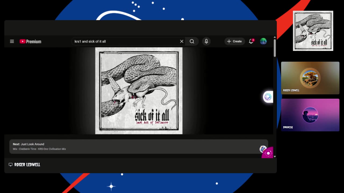344x193 pixels.
Task: Clear the search query with X
Action: click(x=182, y=41)
